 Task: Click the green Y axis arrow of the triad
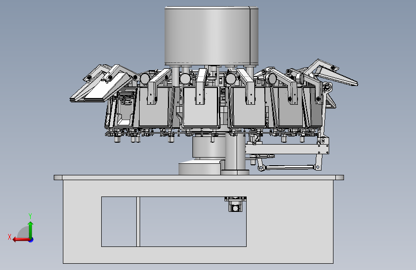pyautogui.click(x=31, y=230)
